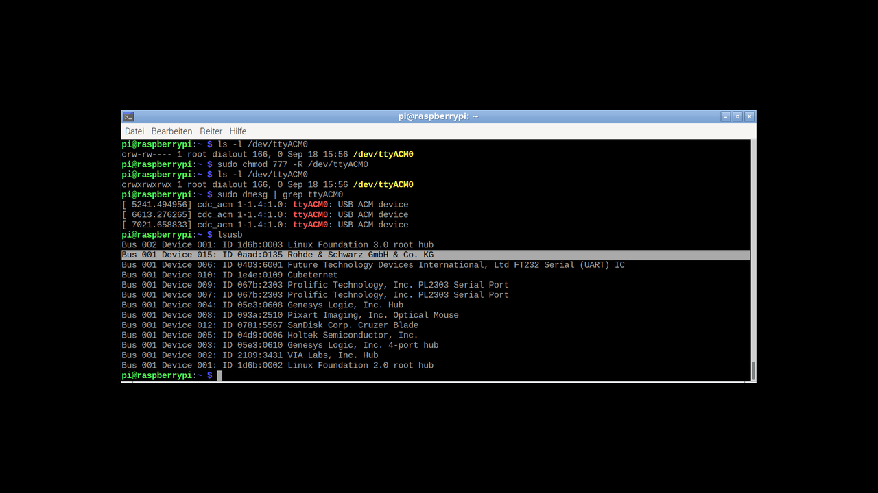The height and width of the screenshot is (493, 878).
Task: Click the cursor at the last prompt
Action: (x=219, y=375)
